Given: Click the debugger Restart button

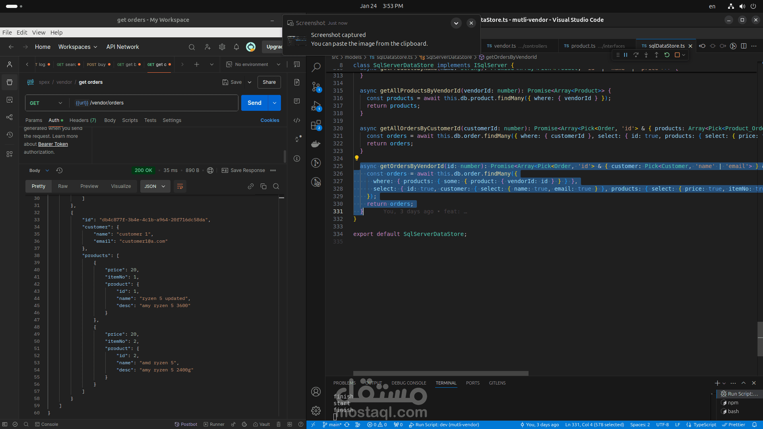Looking at the screenshot, I should [667, 55].
